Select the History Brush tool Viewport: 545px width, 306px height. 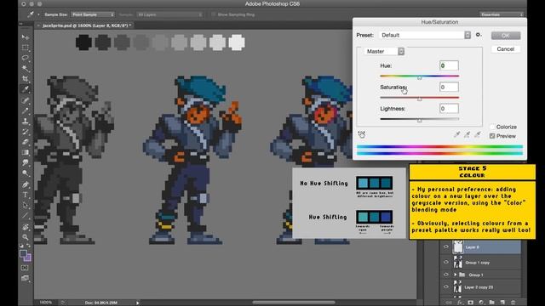coord(26,132)
